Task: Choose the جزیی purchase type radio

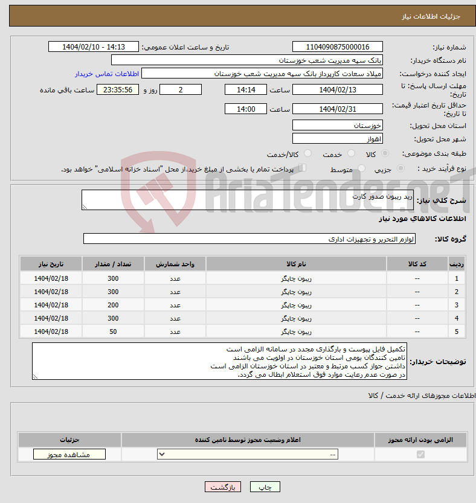Action: (x=400, y=168)
